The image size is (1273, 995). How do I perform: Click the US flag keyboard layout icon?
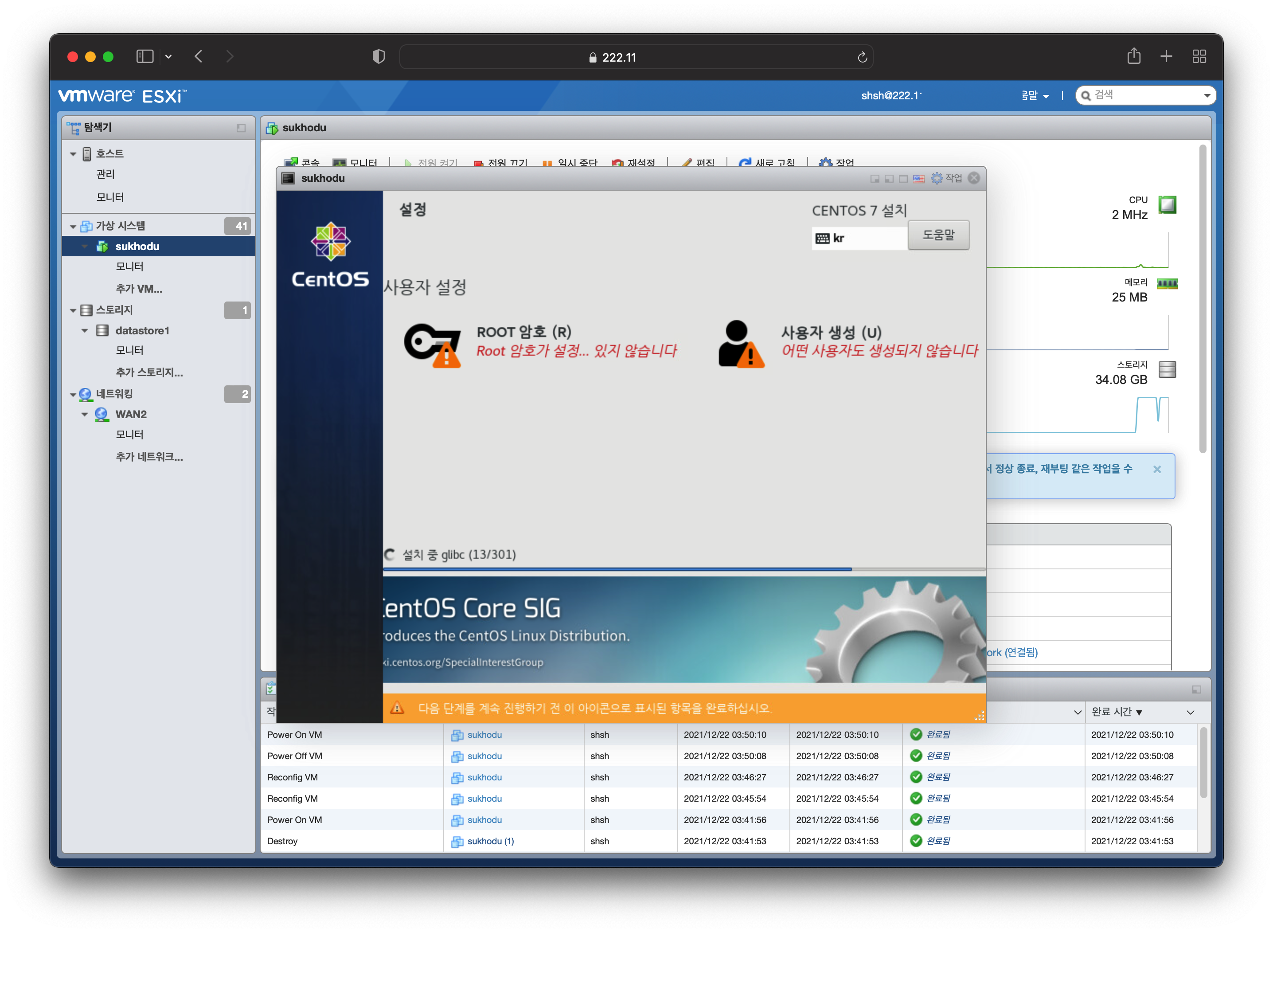(918, 179)
